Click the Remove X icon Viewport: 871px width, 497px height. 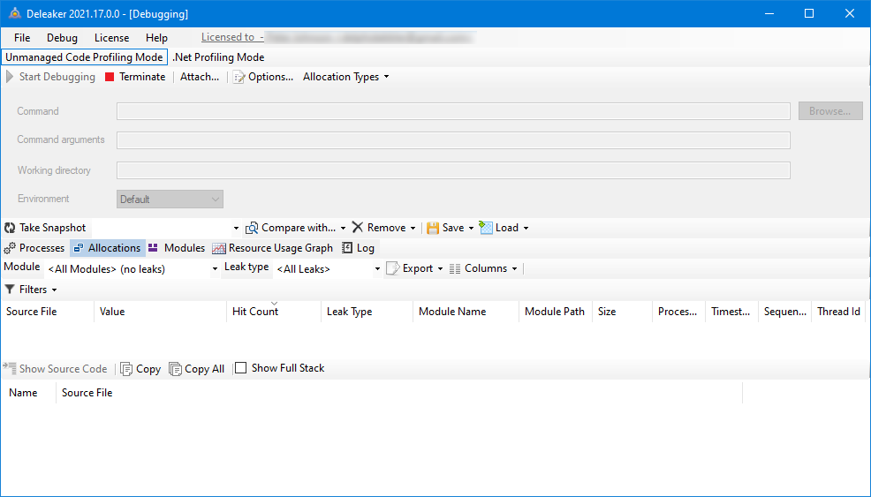pos(358,228)
